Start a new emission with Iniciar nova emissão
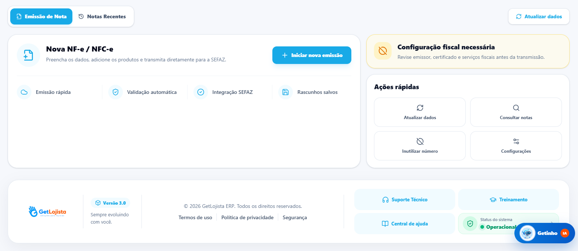The image size is (578, 251). pyautogui.click(x=312, y=55)
